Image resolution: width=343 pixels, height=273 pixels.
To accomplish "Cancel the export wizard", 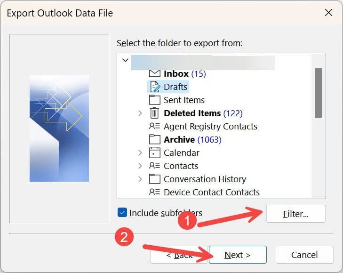I will click(x=304, y=255).
